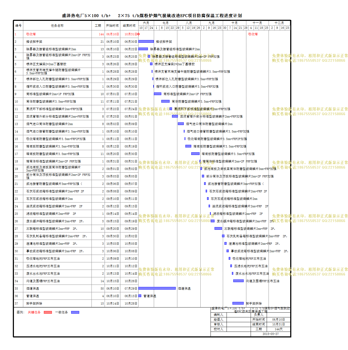Click the 八月 month header
The width and height of the screenshot is (348, 350).
coord(189,23)
